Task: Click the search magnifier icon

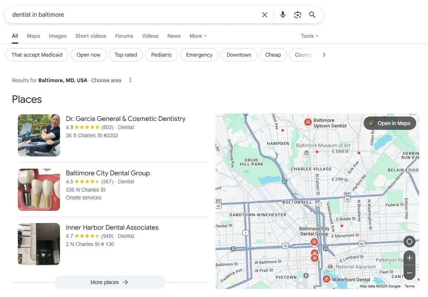Action: [x=312, y=14]
